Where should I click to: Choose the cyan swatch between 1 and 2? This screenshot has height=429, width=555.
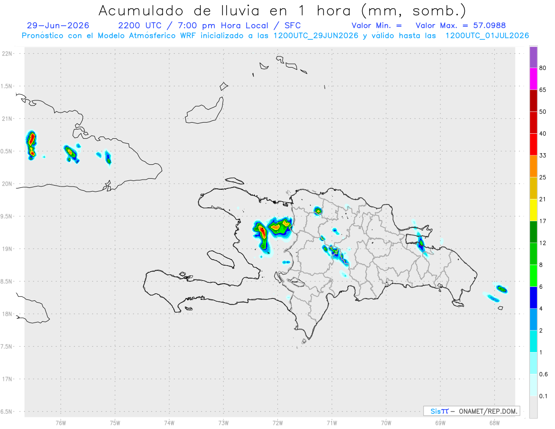tap(533, 342)
